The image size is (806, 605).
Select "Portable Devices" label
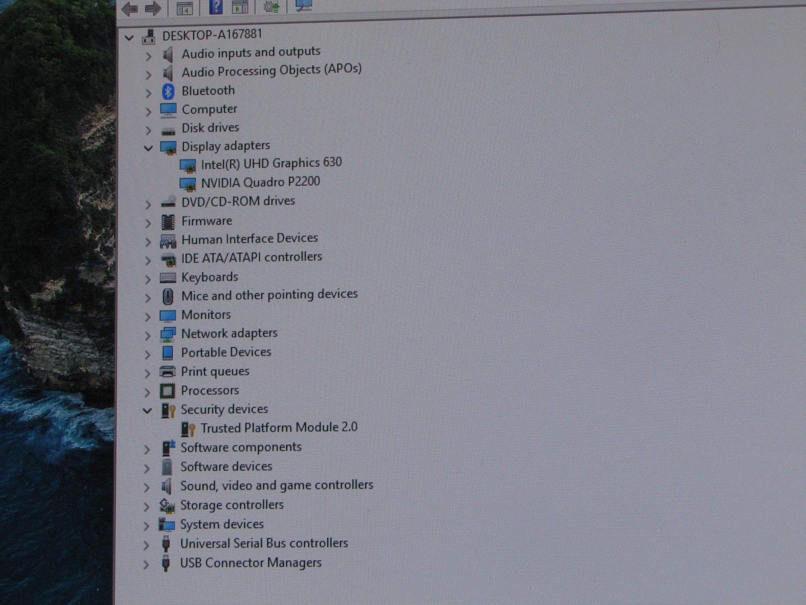[x=226, y=352]
